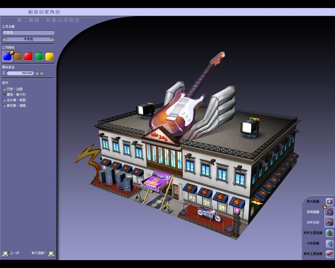Click the company name text field
335x268 pixels.
[28, 33]
